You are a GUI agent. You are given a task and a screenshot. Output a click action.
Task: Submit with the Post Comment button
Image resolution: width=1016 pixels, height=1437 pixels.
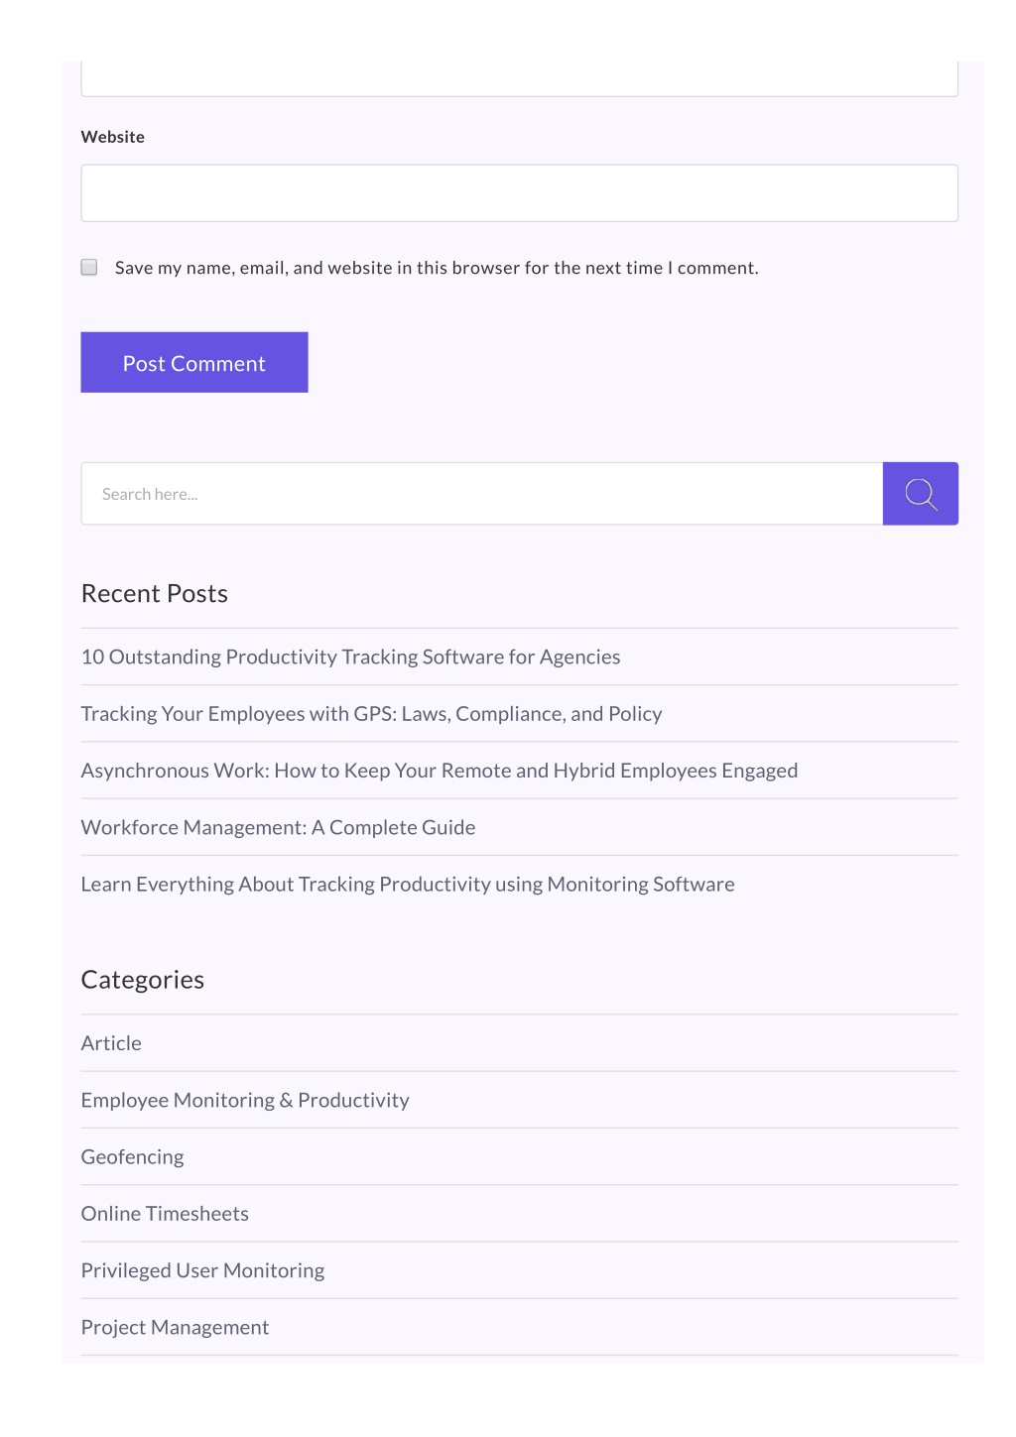click(194, 362)
